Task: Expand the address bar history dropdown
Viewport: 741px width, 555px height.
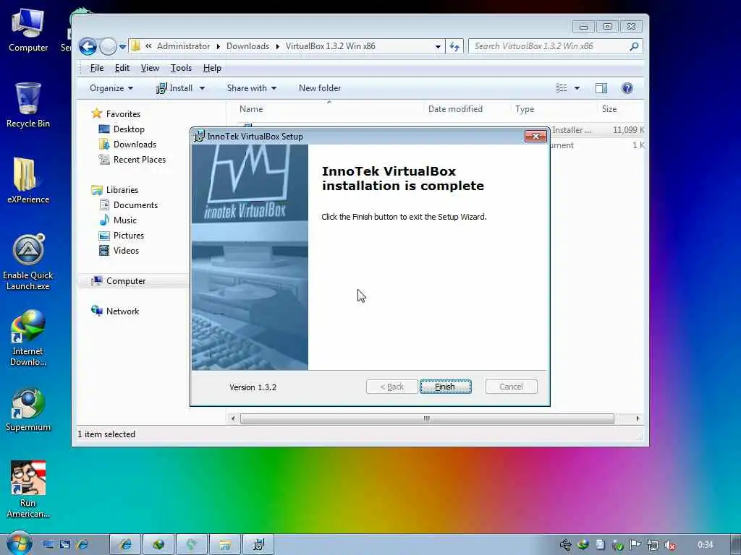Action: coord(438,47)
